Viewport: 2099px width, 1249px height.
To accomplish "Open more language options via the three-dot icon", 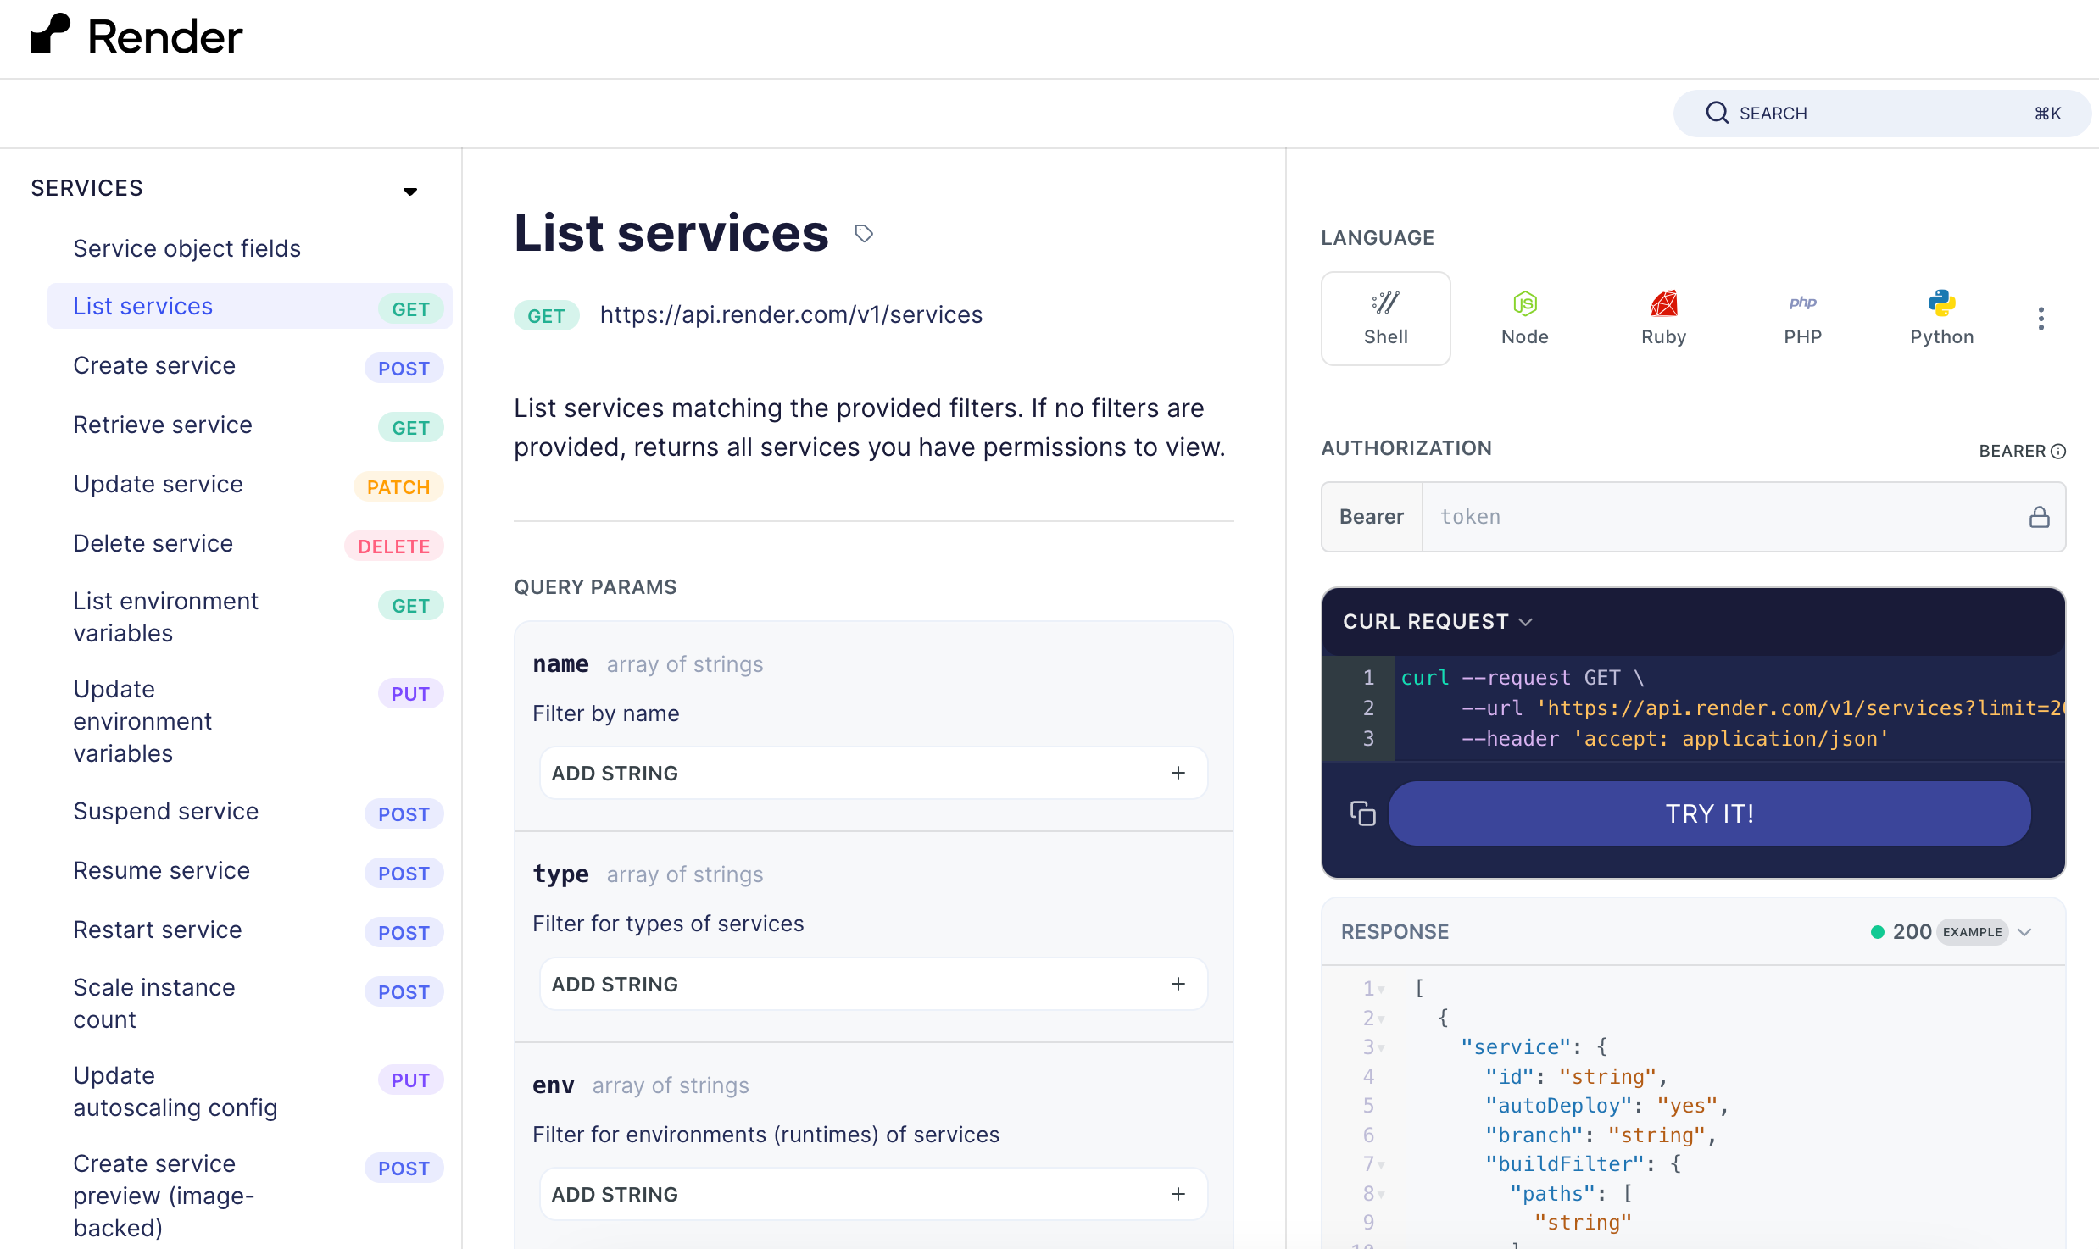I will pos(2041,318).
